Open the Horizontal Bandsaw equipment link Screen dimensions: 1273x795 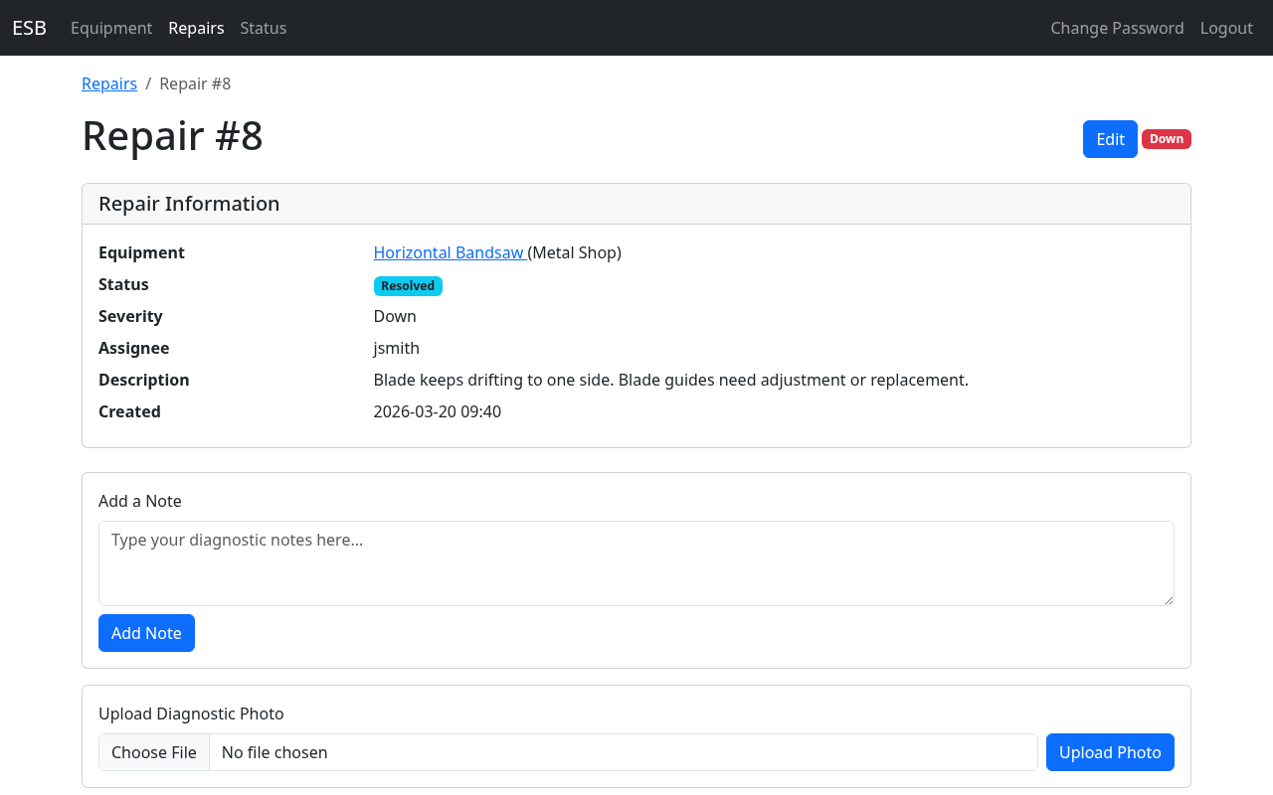coord(449,252)
